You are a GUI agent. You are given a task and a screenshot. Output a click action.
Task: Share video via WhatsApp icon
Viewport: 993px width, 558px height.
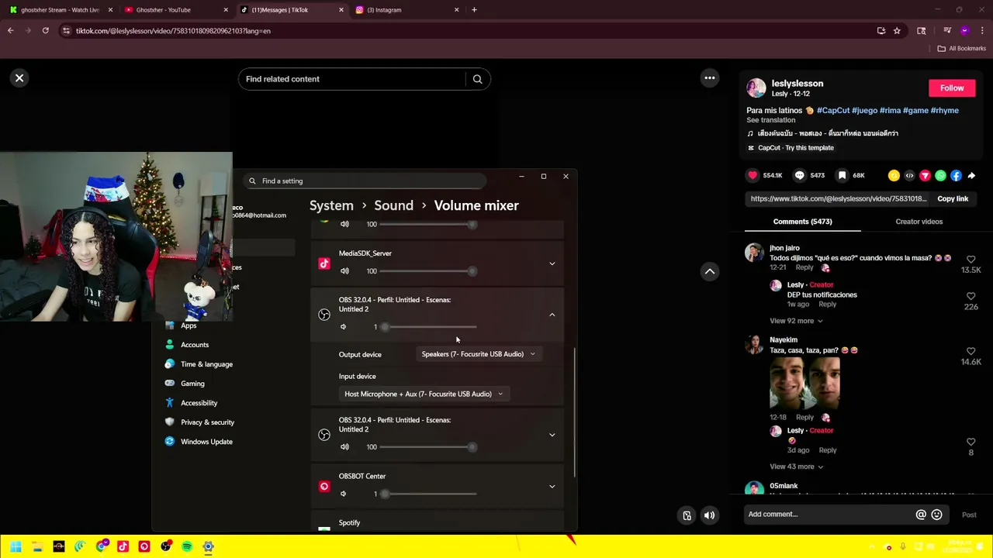pyautogui.click(x=940, y=176)
